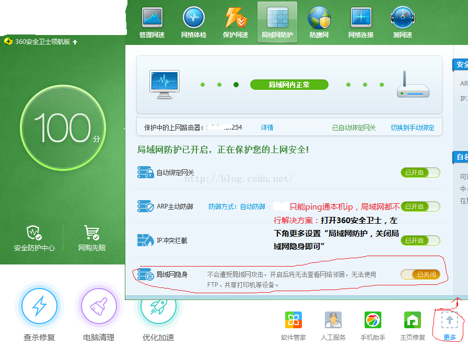
Task: Open 电脑清理 cleanup
Action: pyautogui.click(x=99, y=312)
